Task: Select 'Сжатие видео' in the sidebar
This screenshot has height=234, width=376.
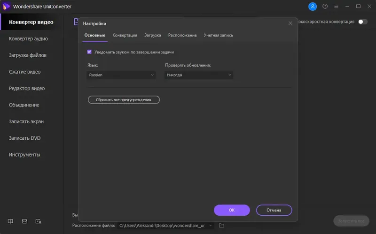Action: (25, 72)
